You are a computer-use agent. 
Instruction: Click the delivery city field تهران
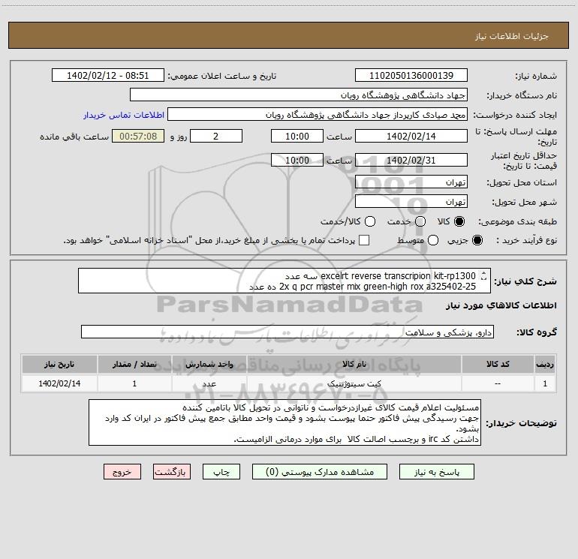coord(411,201)
